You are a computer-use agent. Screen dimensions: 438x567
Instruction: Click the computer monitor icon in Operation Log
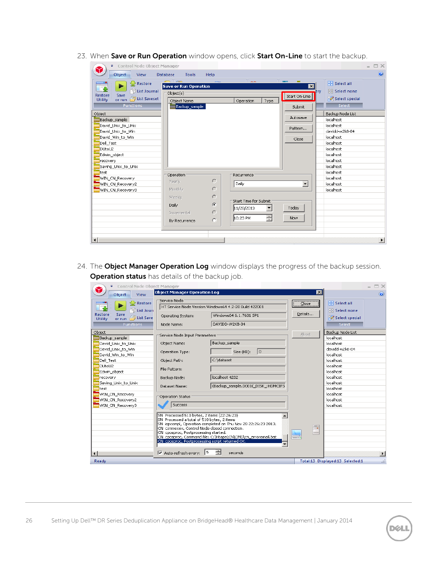coord(296,434)
